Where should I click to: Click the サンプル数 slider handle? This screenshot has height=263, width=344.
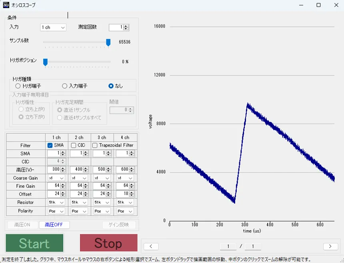(108, 42)
